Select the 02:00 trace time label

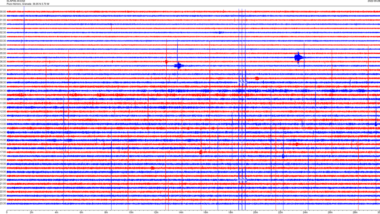tap(3, 29)
